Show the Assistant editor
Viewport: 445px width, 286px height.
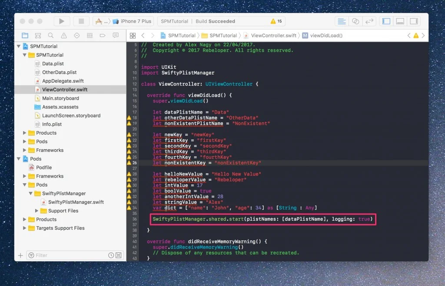click(x=355, y=21)
